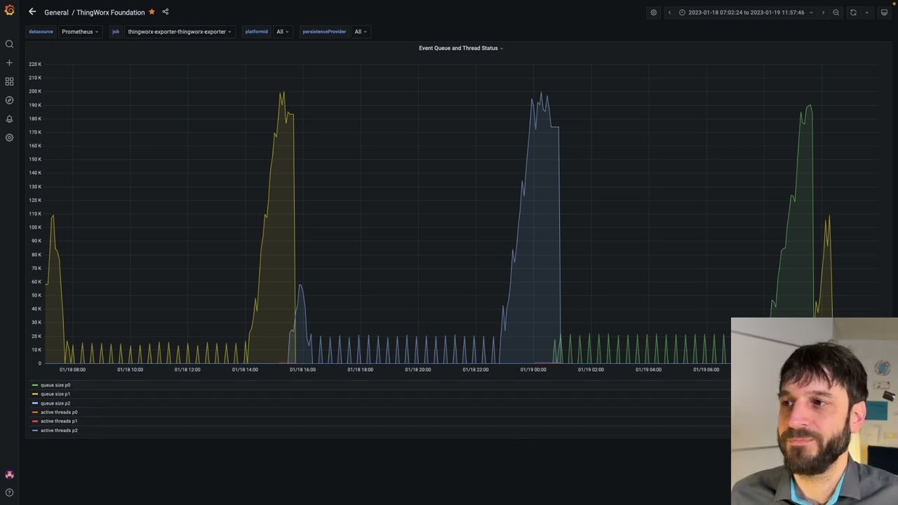Open search in the sidebar
Viewport: 898px width, 505px height.
click(9, 44)
